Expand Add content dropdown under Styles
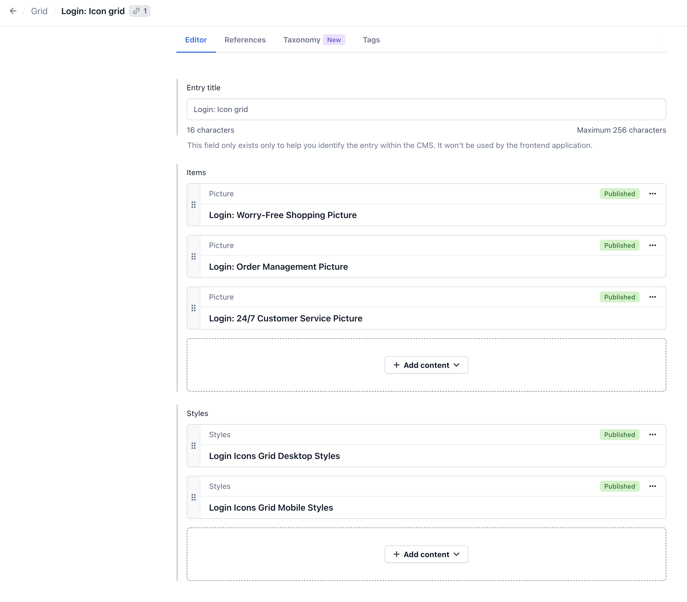This screenshot has width=687, height=602. (x=426, y=555)
